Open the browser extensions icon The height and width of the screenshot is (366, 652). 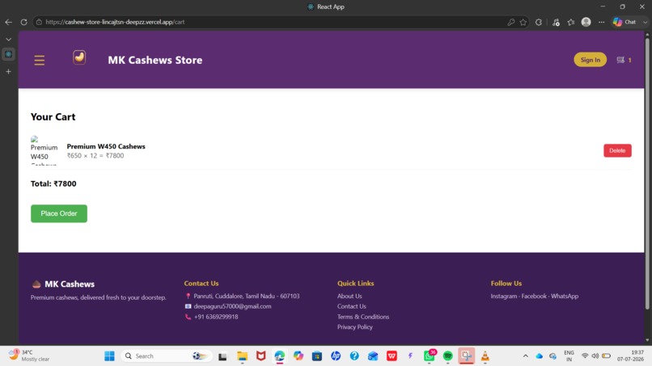[x=539, y=22]
